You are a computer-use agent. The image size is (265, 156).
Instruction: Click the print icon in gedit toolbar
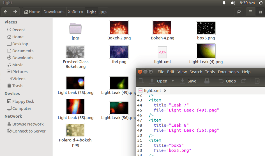(x=207, y=81)
